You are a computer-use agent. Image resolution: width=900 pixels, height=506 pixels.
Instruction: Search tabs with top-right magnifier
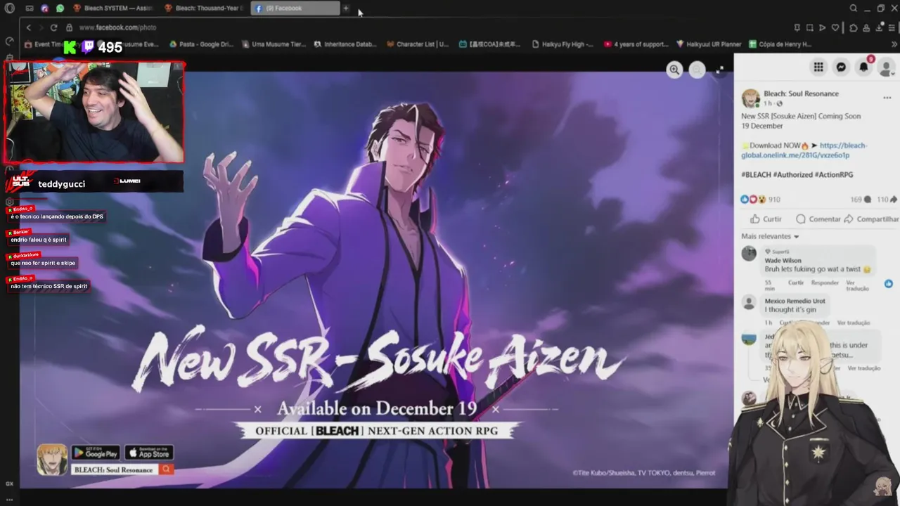point(854,8)
